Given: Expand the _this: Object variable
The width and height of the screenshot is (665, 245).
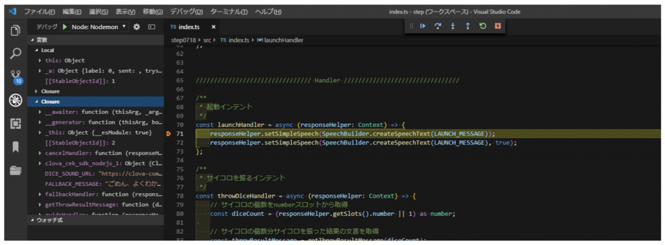Looking at the screenshot, I should coord(40,133).
